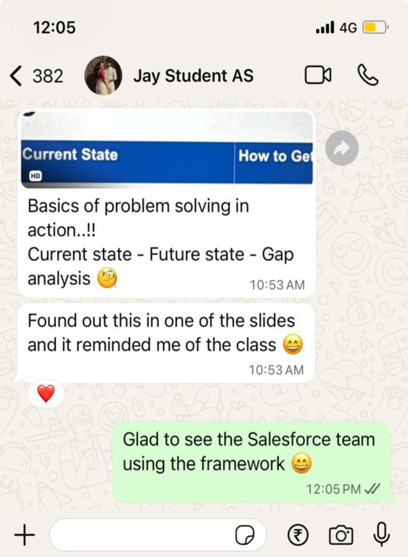This screenshot has height=557, width=408.
Task: Tap the 382 unread chats count
Action: click(48, 76)
